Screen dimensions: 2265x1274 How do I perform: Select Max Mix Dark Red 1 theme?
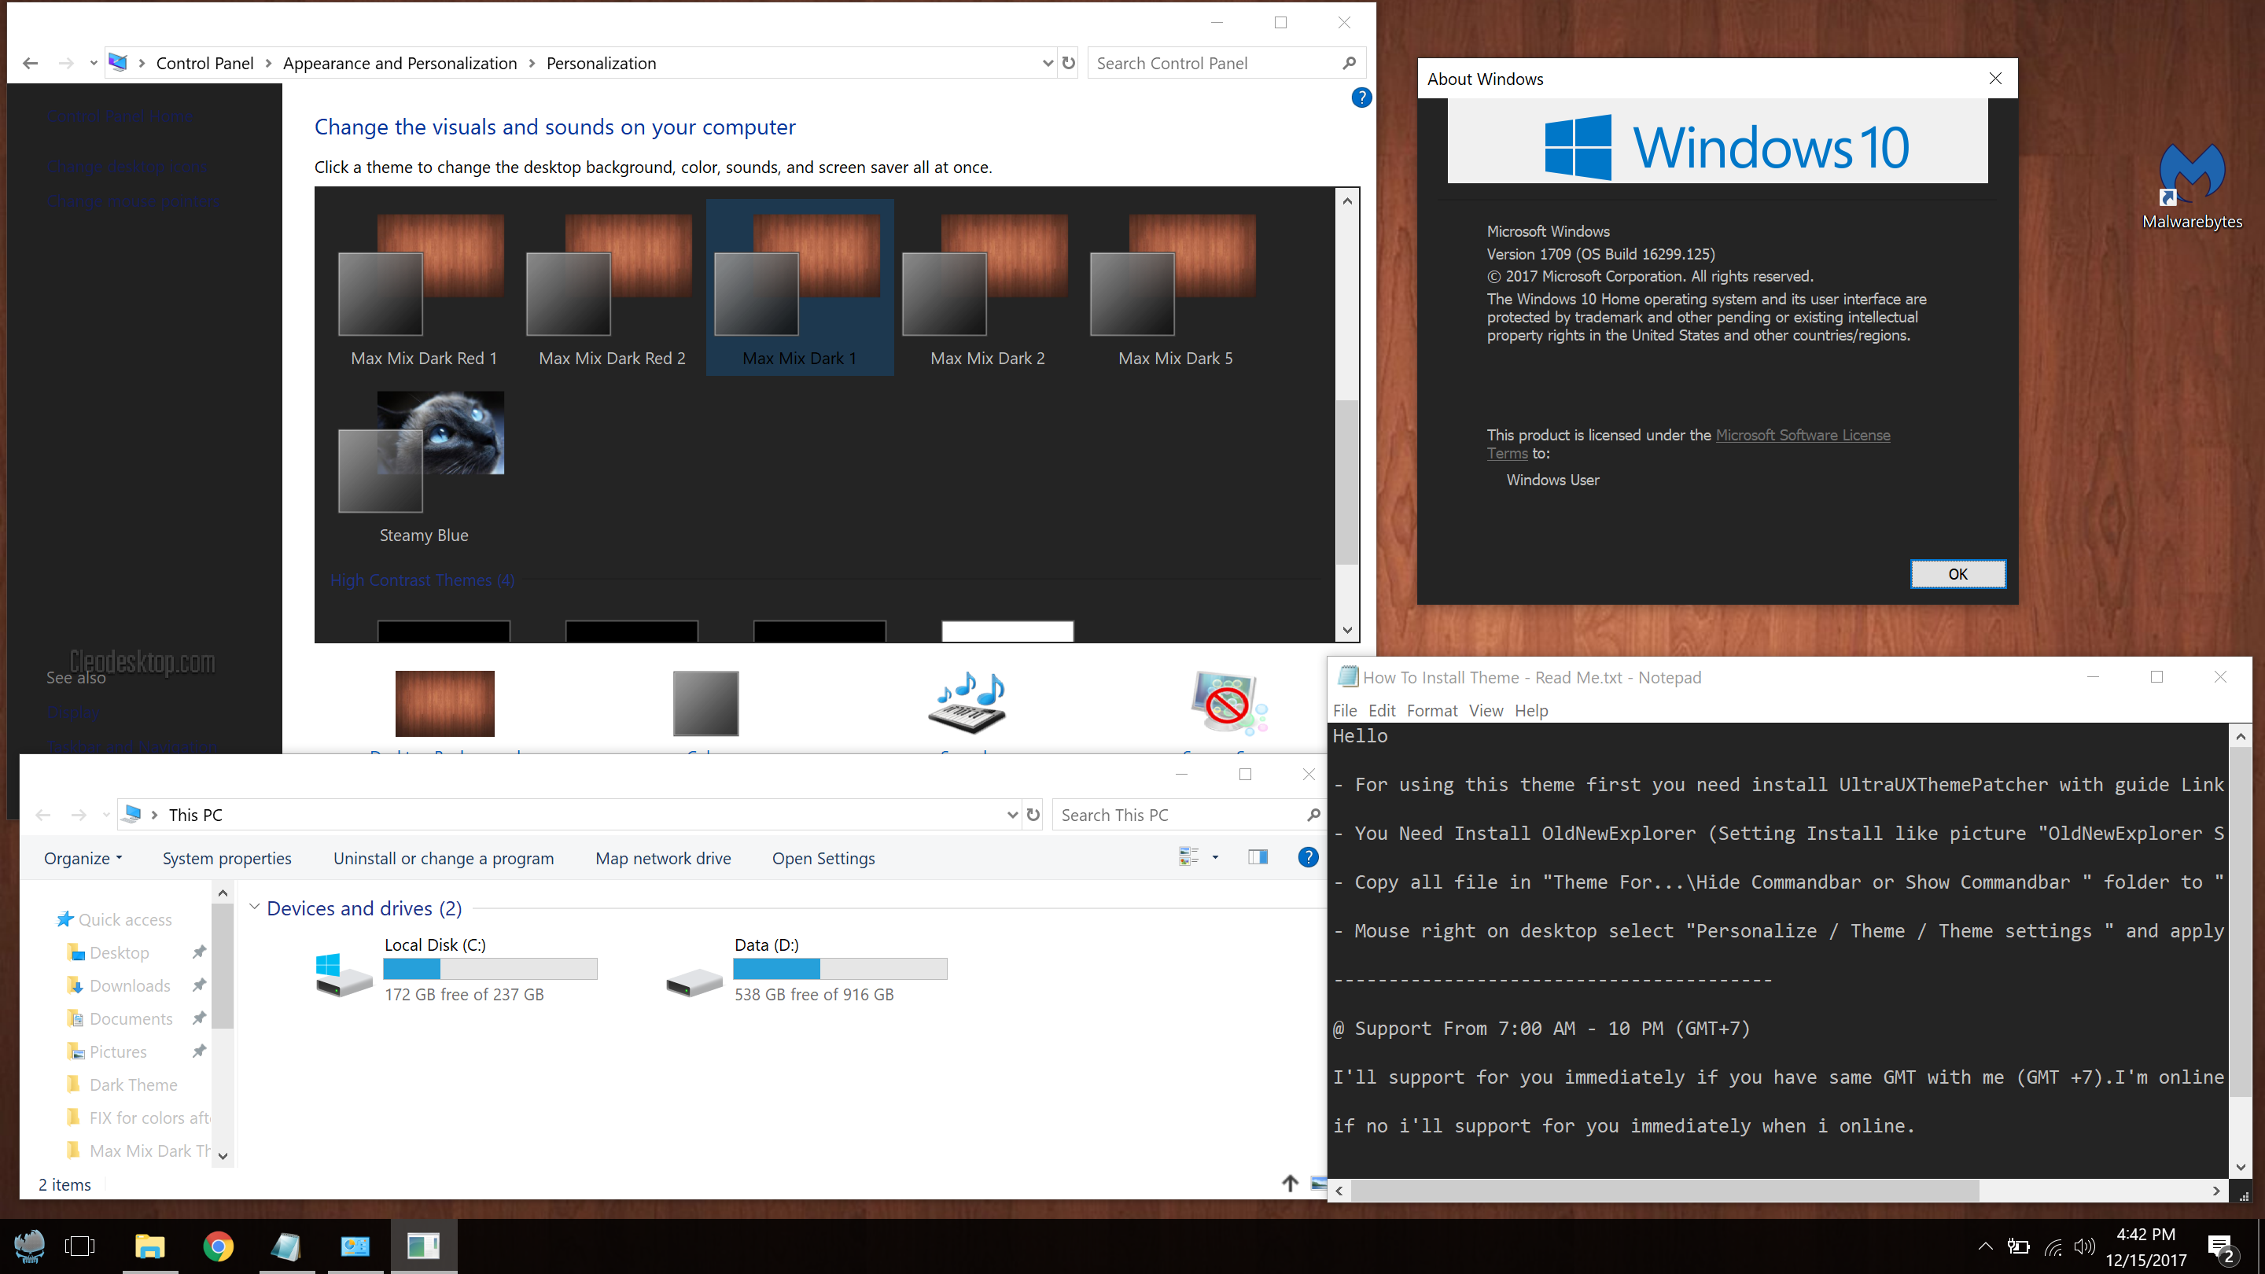[x=424, y=288]
